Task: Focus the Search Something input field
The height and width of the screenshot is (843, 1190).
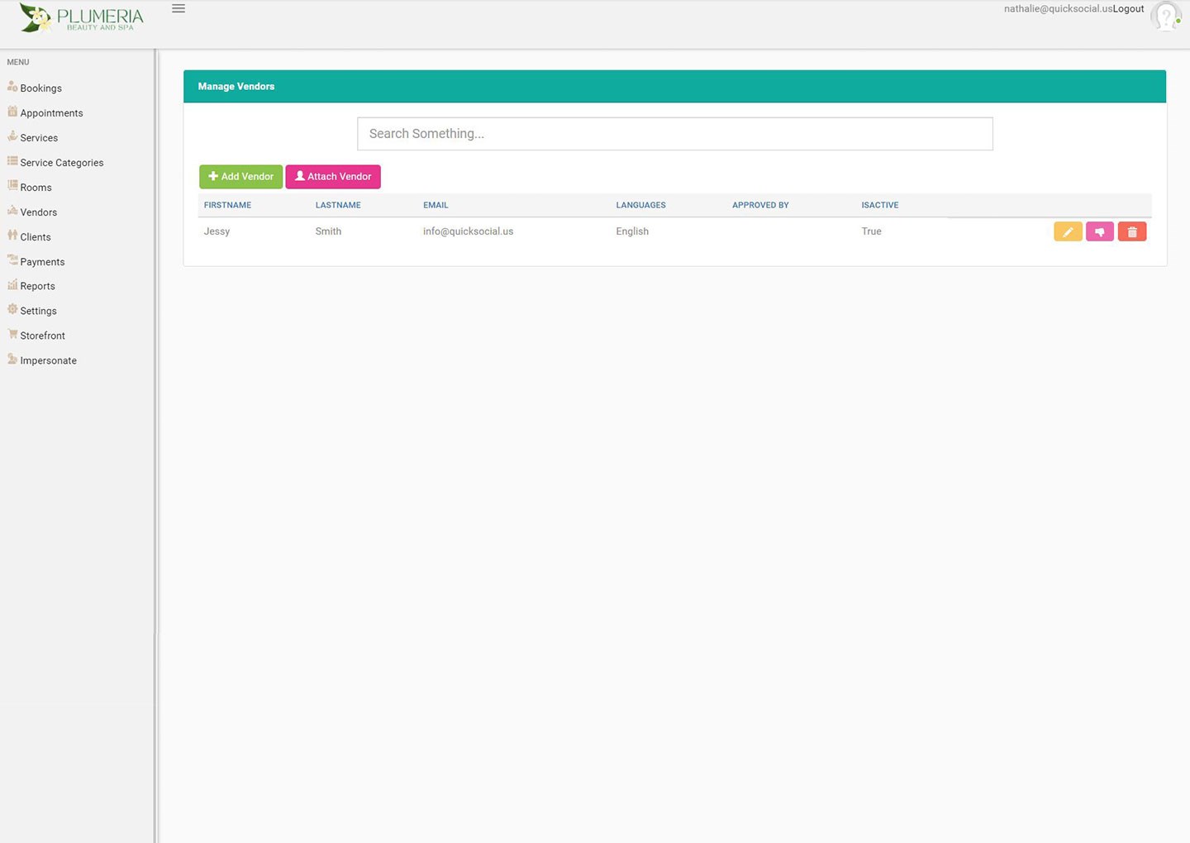Action: (x=674, y=134)
